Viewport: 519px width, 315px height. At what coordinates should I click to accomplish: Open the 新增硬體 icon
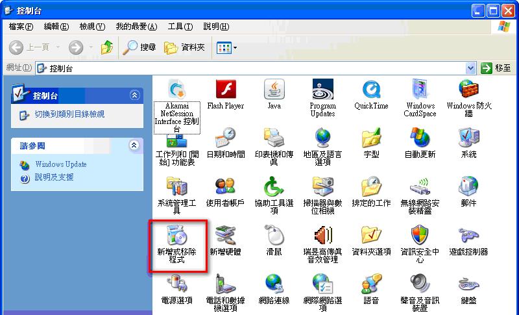click(225, 235)
